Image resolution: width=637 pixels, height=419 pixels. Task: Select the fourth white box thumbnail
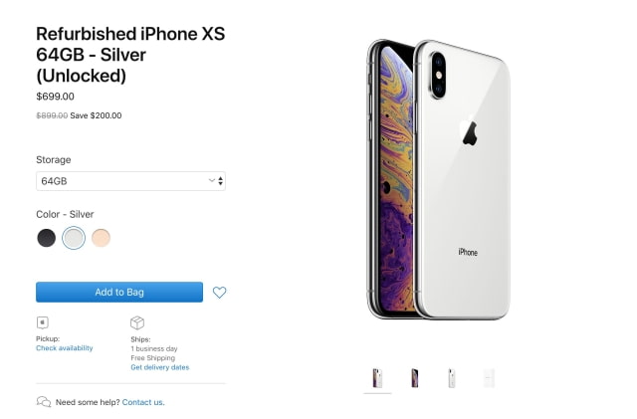pos(488,378)
